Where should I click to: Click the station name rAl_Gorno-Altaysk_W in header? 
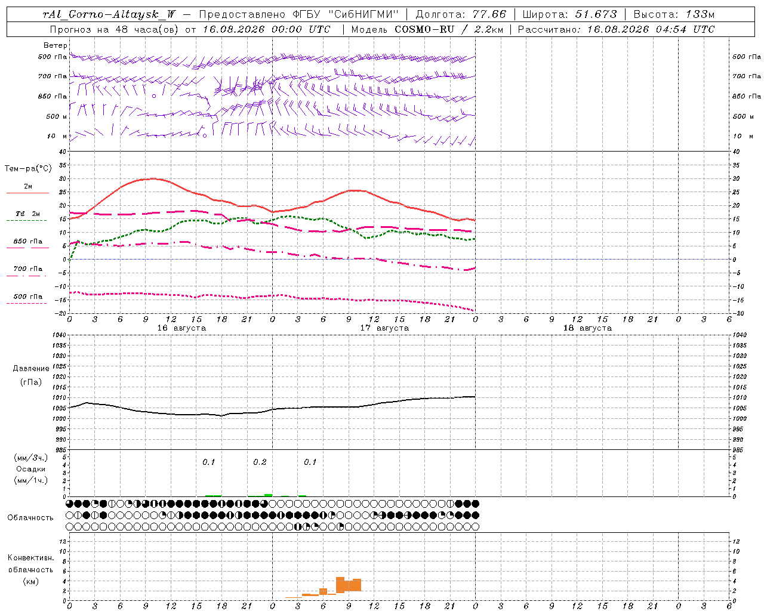pos(109,14)
